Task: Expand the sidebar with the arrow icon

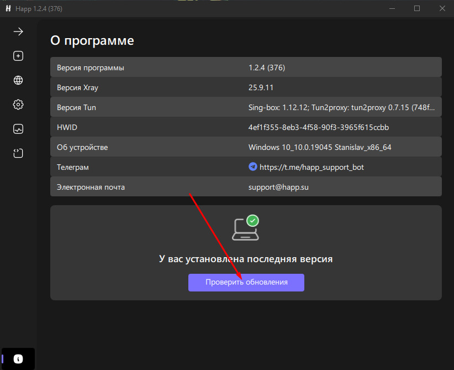Action: (18, 32)
